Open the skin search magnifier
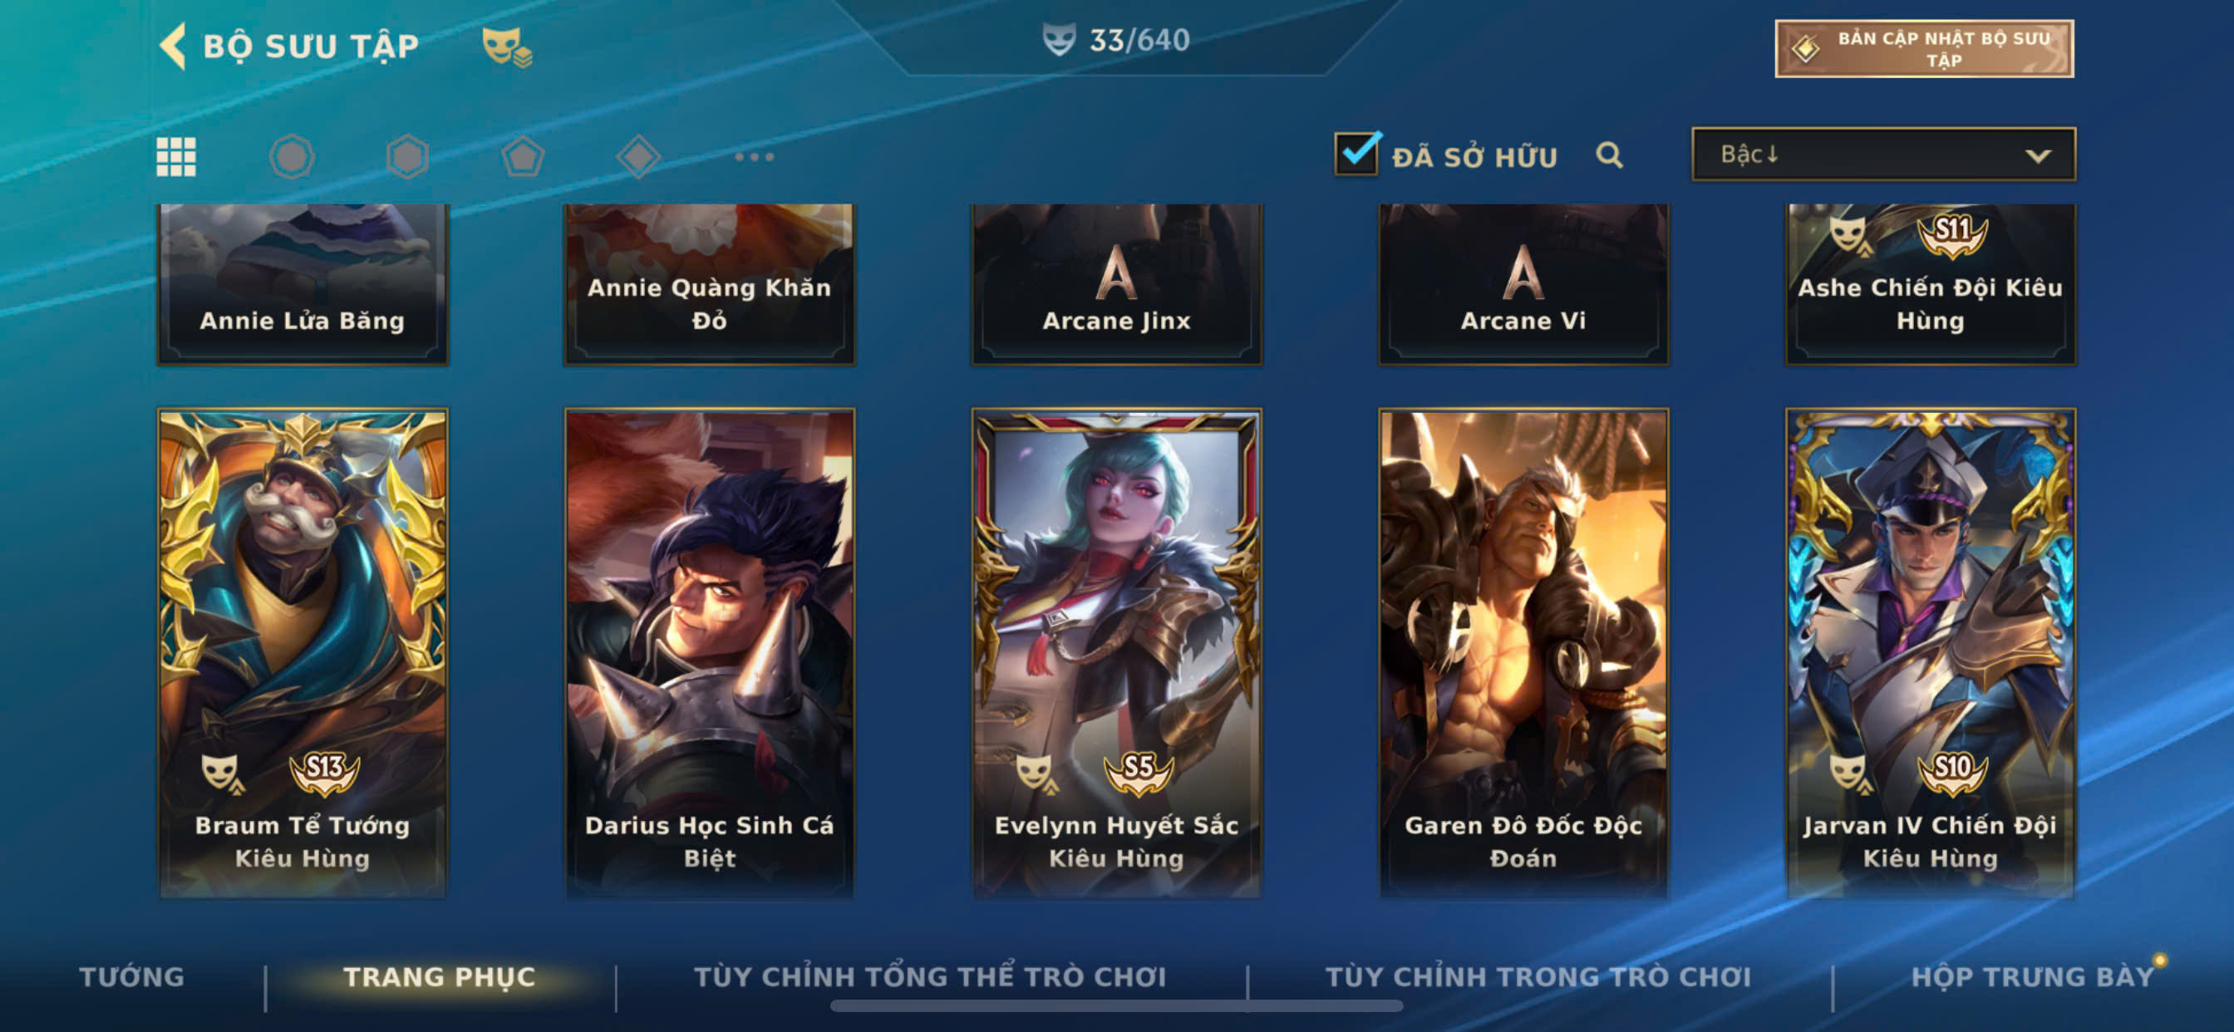2234x1032 pixels. pyautogui.click(x=1610, y=155)
